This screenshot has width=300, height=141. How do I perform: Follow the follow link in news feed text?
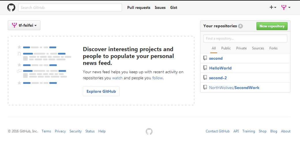(157, 78)
